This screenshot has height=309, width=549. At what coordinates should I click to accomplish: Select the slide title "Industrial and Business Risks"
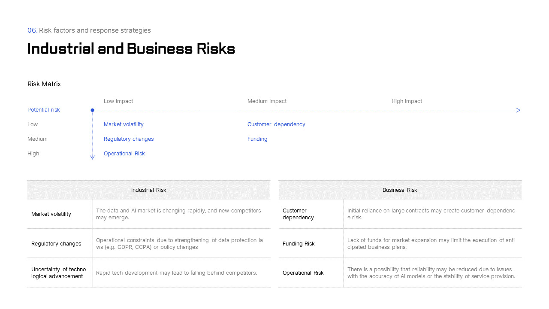pyautogui.click(x=131, y=48)
